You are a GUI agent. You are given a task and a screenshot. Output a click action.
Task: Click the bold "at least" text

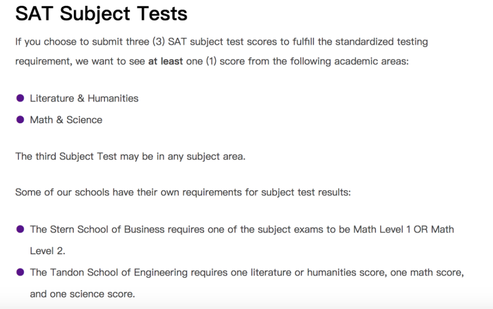[165, 61]
